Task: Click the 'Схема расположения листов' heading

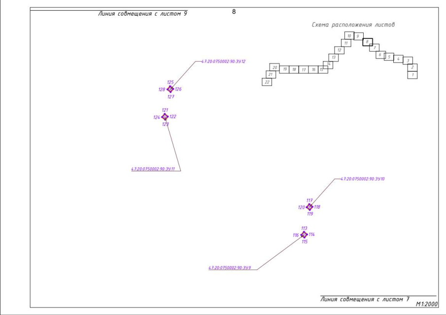Action: pos(353,25)
